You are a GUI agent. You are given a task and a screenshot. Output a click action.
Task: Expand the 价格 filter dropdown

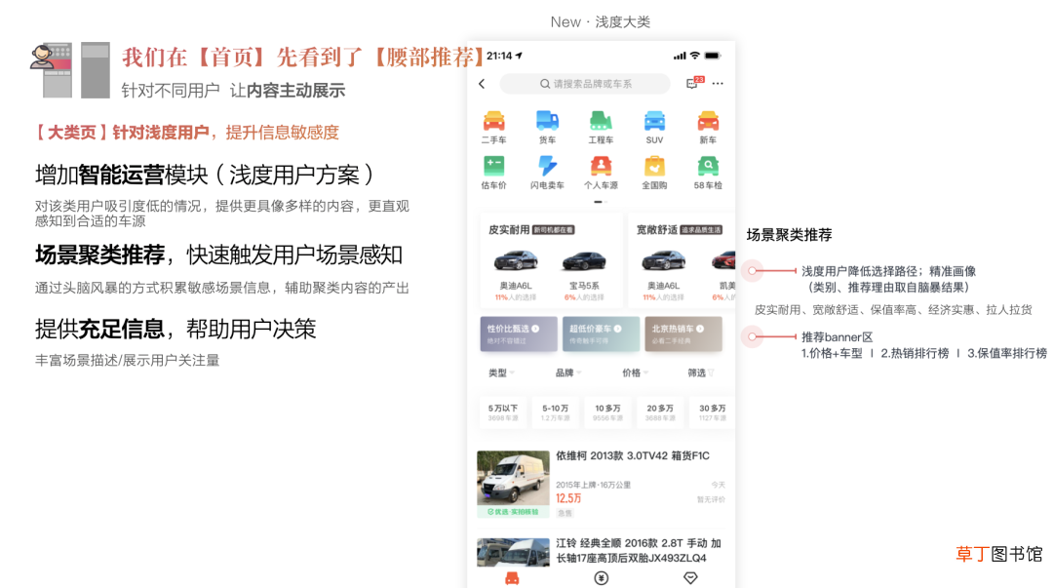(635, 372)
